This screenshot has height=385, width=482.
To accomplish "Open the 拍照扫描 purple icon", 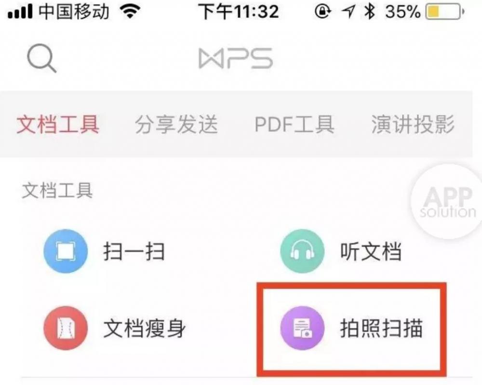I will pos(303,328).
